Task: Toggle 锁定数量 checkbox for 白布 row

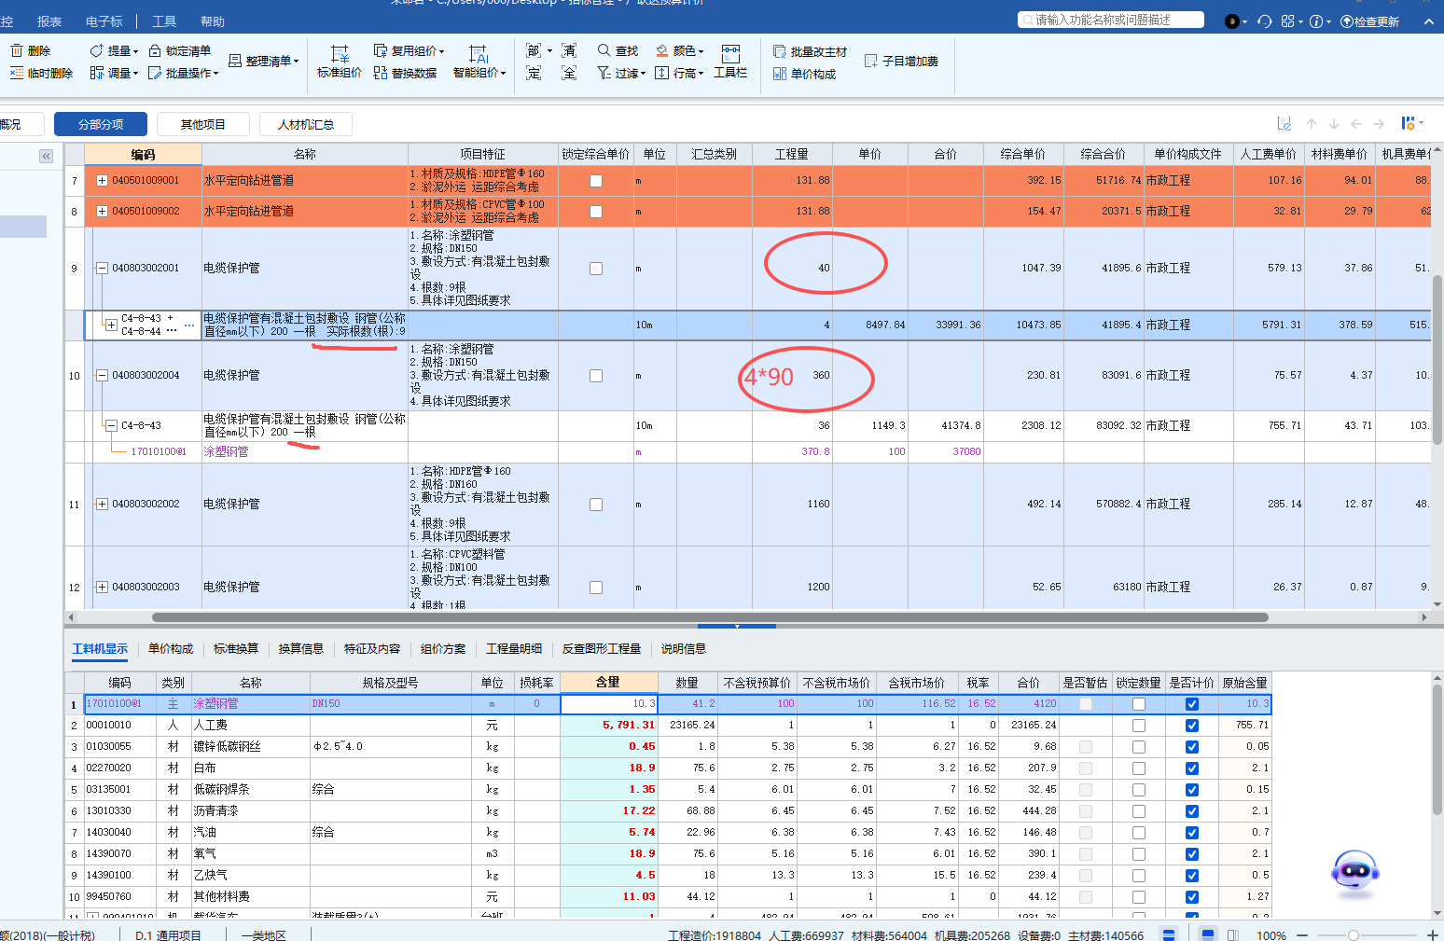Action: pos(1139,768)
